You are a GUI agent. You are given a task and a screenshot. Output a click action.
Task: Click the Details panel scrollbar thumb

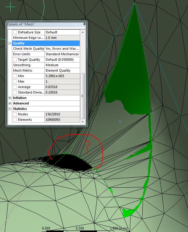tap(82, 96)
